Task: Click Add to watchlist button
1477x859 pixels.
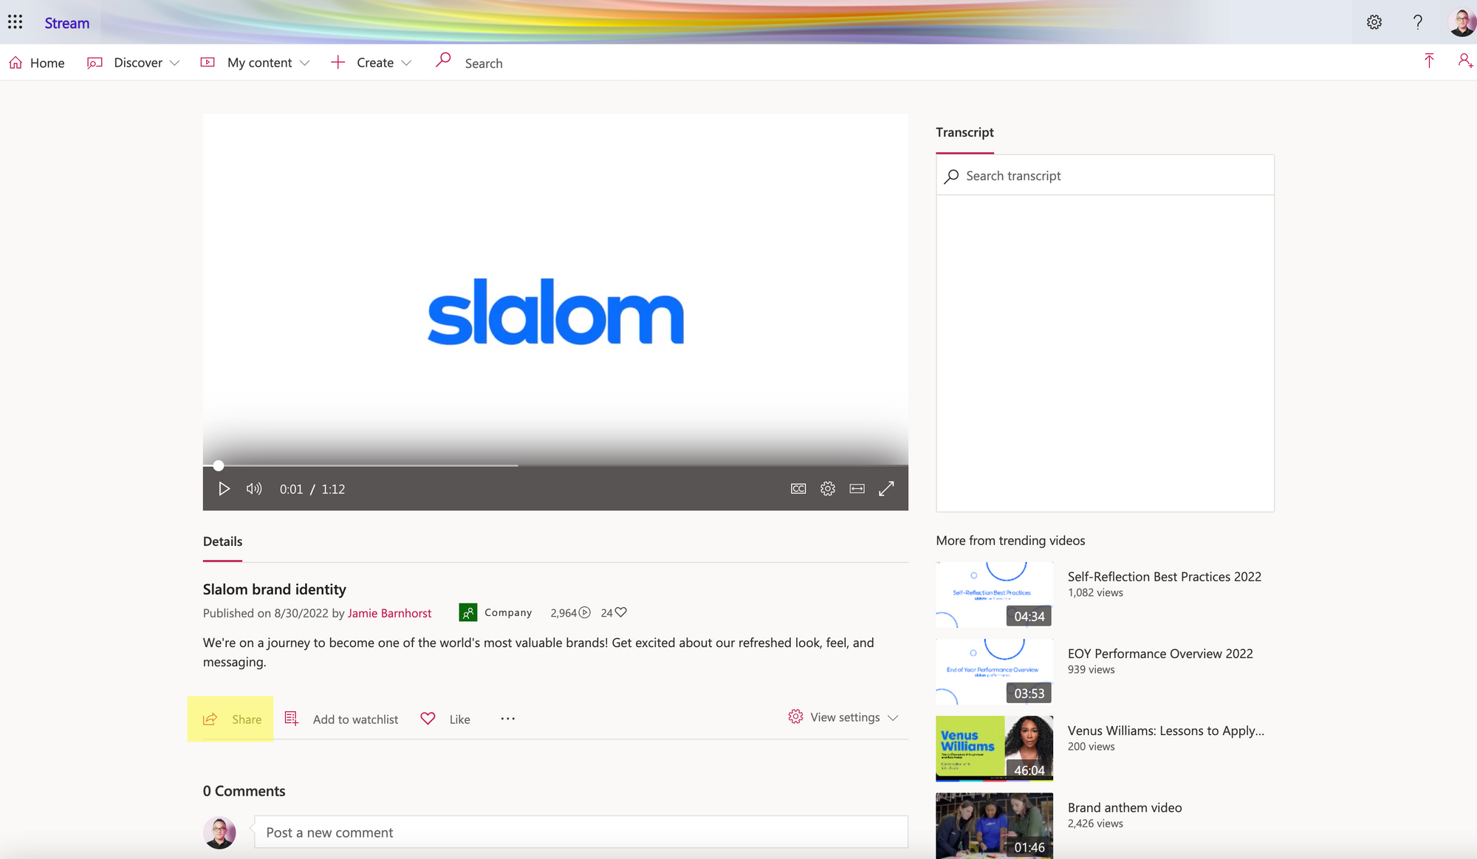Action: (343, 717)
